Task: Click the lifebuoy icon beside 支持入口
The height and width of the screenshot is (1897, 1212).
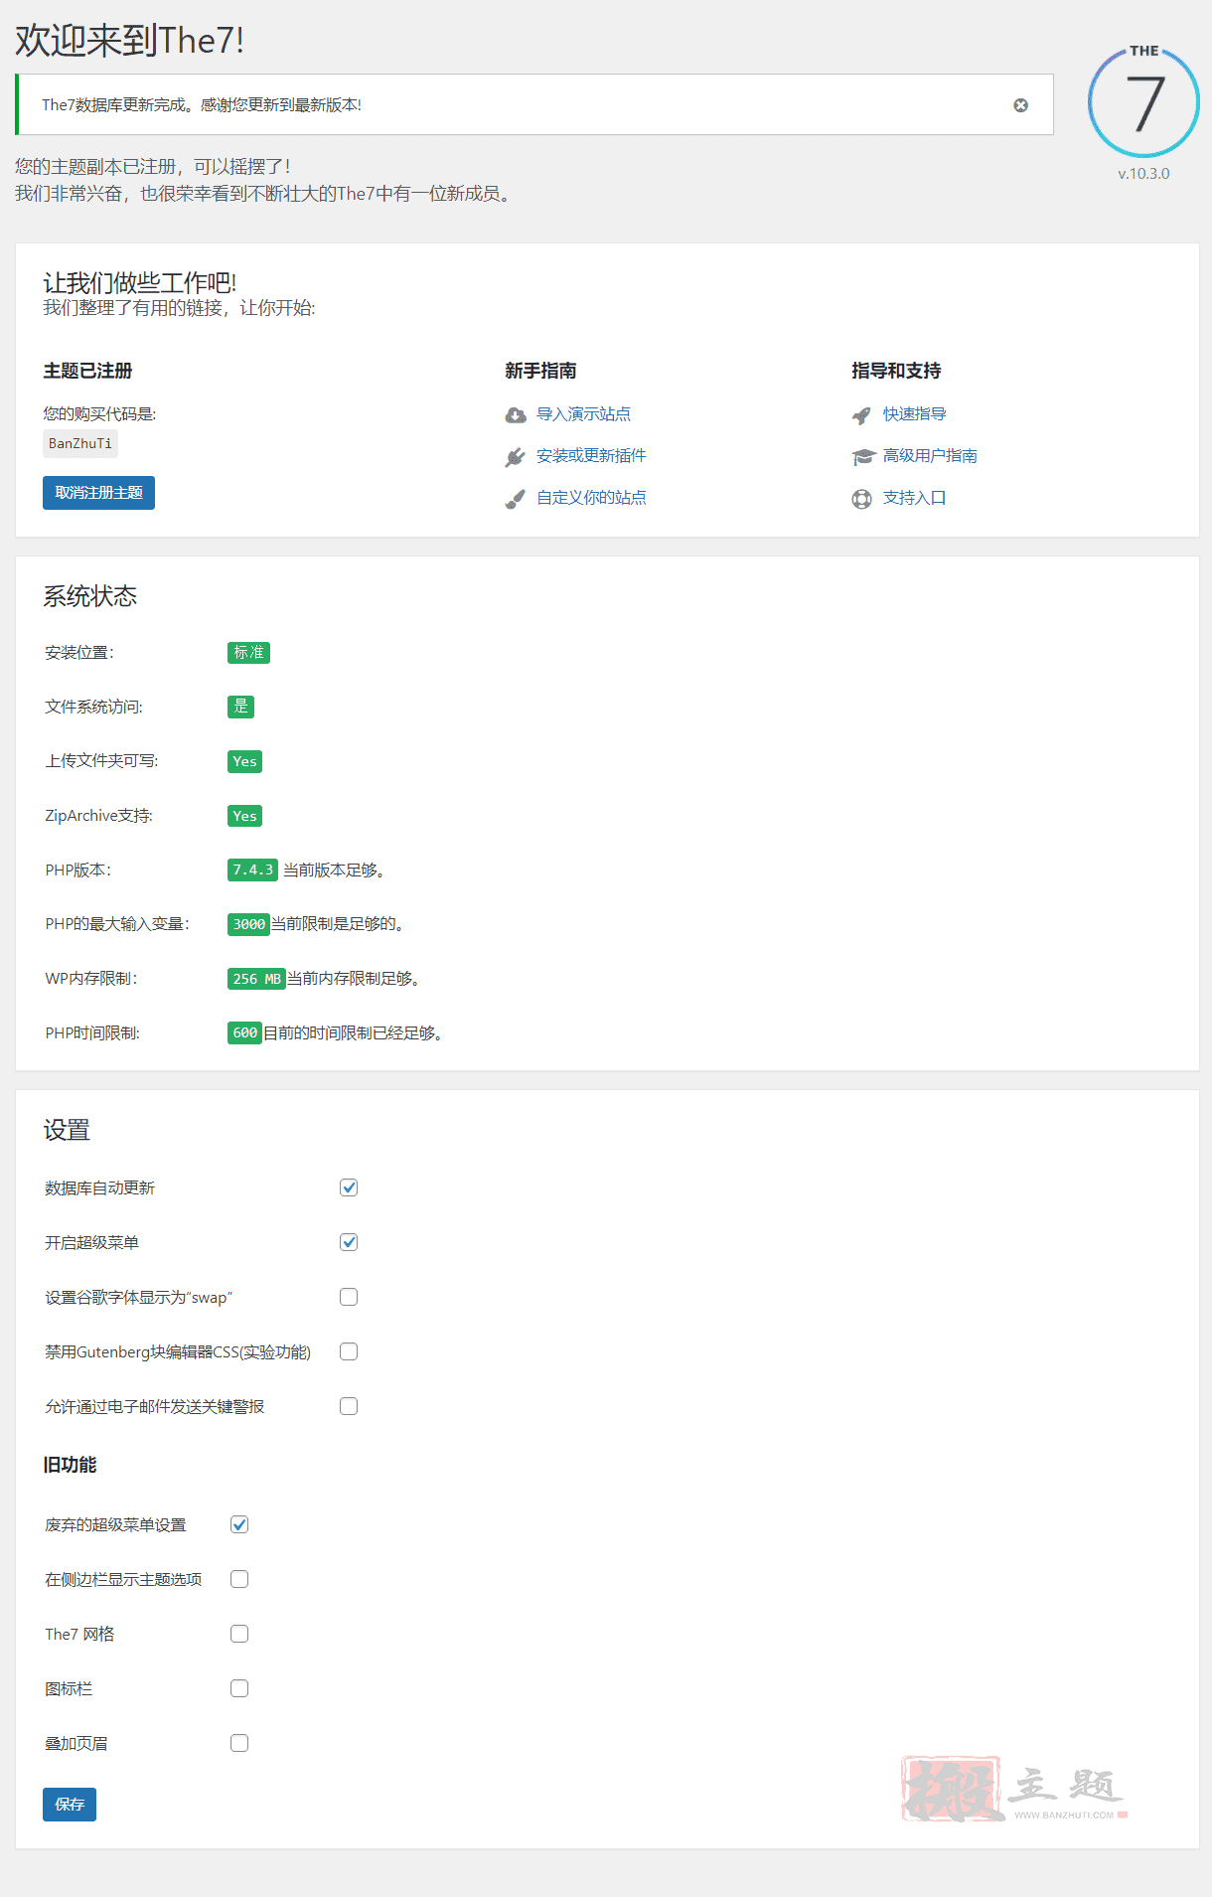Action: click(x=861, y=499)
